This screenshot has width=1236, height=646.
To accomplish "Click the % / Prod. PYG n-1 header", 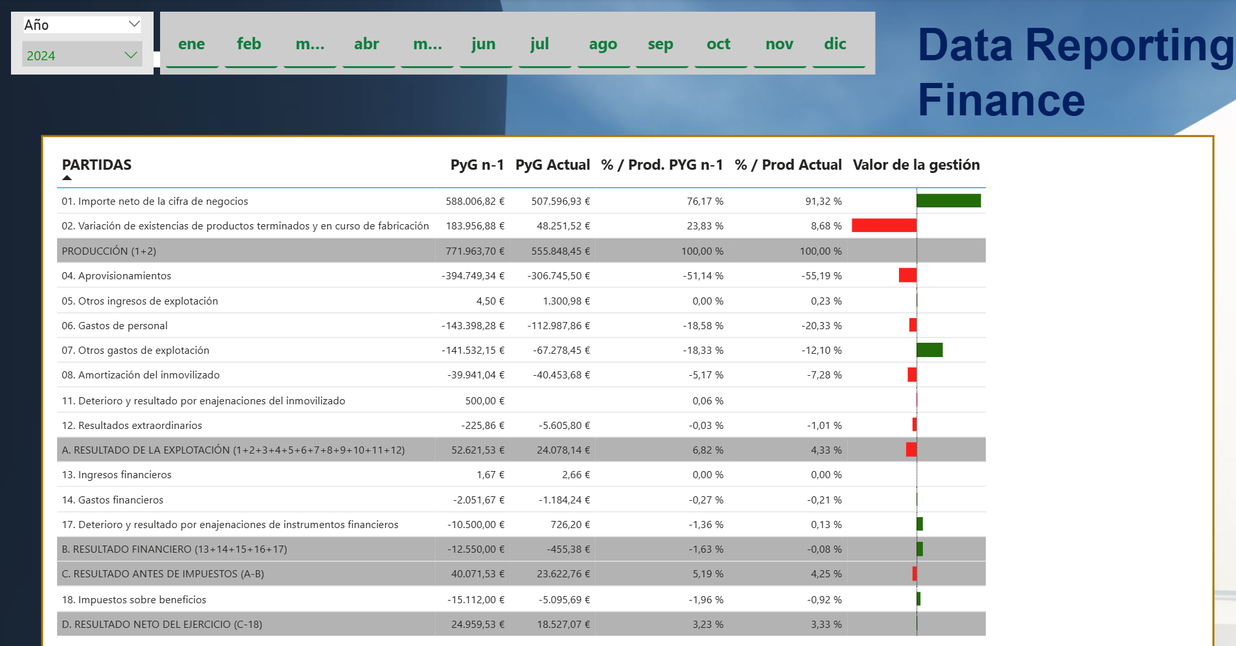I will (662, 165).
